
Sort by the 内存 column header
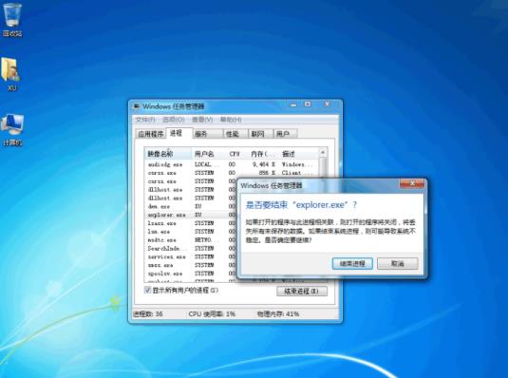click(262, 154)
